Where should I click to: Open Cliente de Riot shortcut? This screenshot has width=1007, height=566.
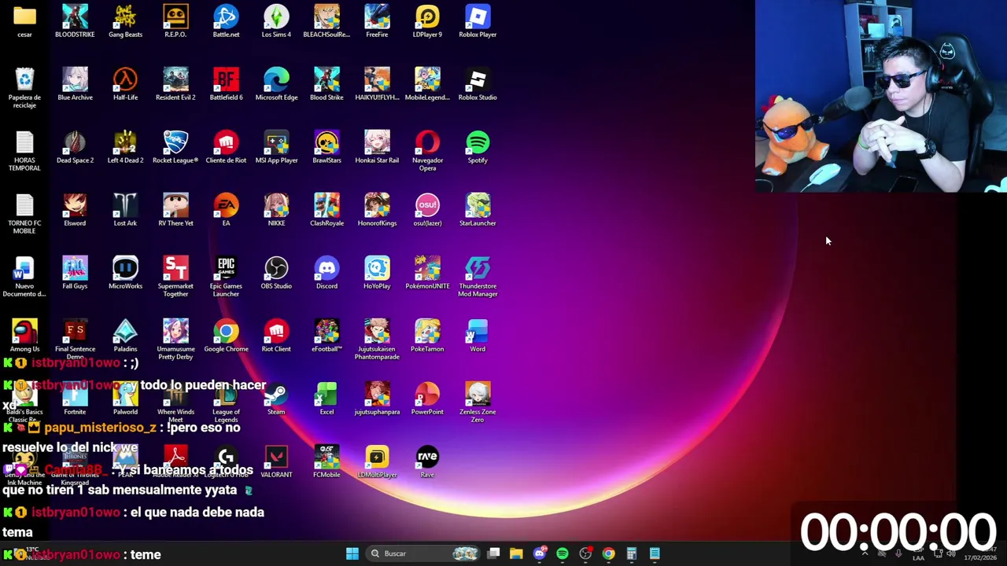(x=226, y=147)
